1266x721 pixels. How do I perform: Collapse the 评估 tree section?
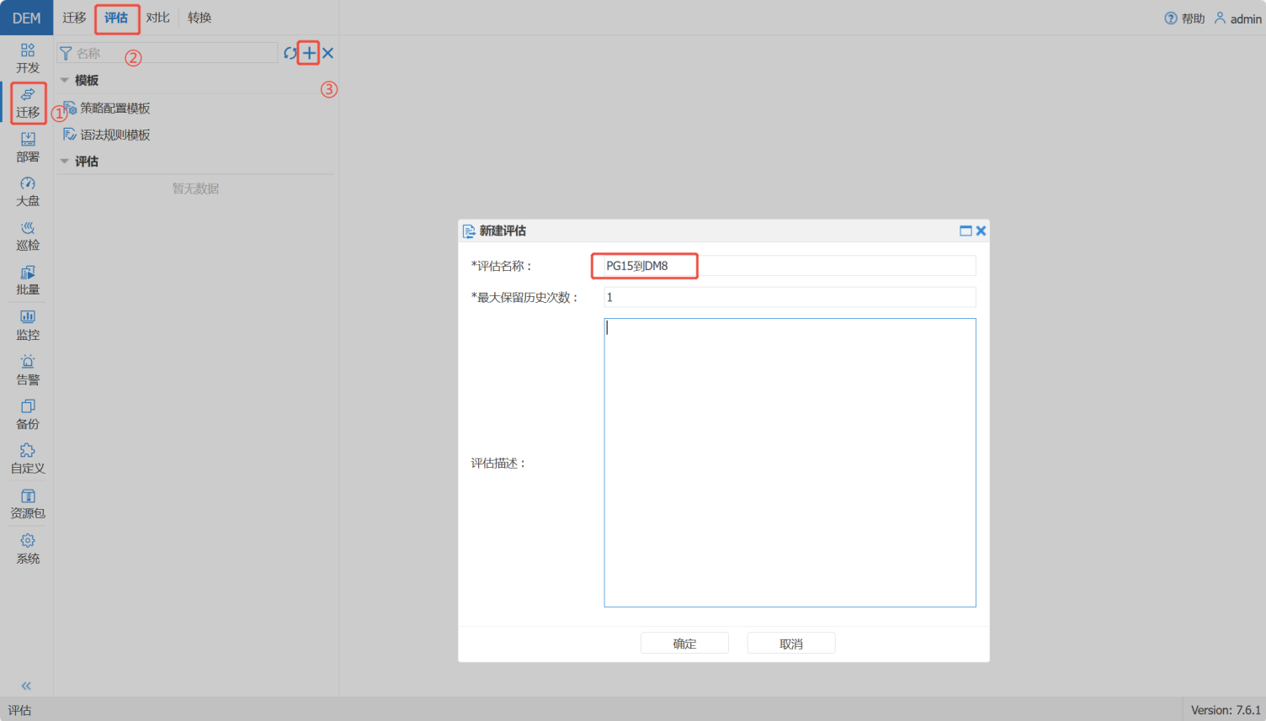[65, 161]
